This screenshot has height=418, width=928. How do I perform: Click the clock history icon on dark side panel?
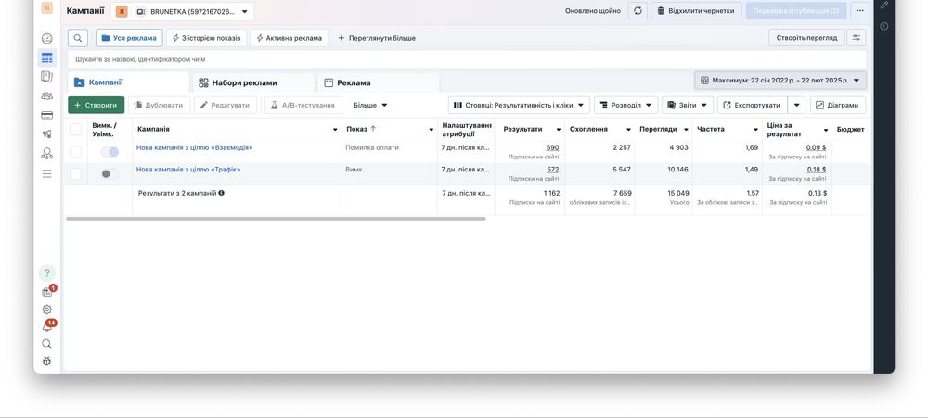pos(884,26)
